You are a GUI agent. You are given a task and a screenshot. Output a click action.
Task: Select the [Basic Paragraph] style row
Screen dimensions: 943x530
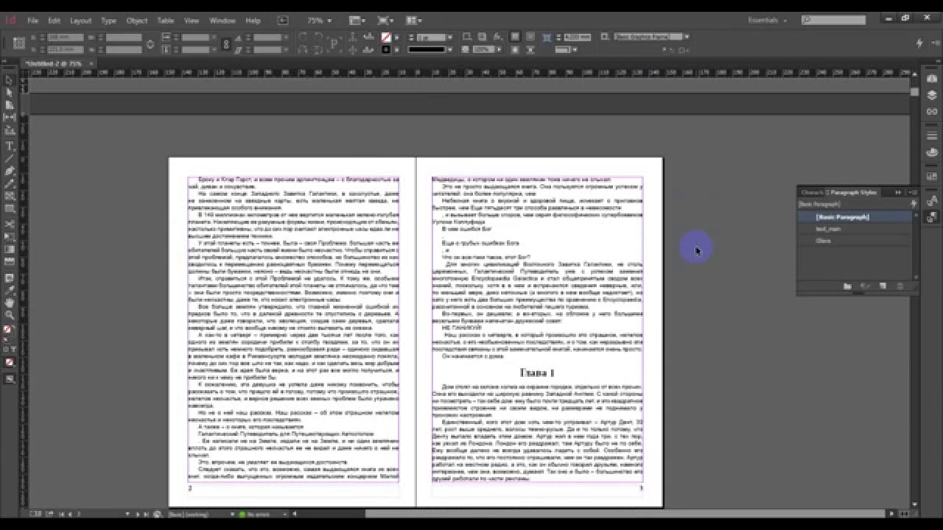(x=855, y=217)
